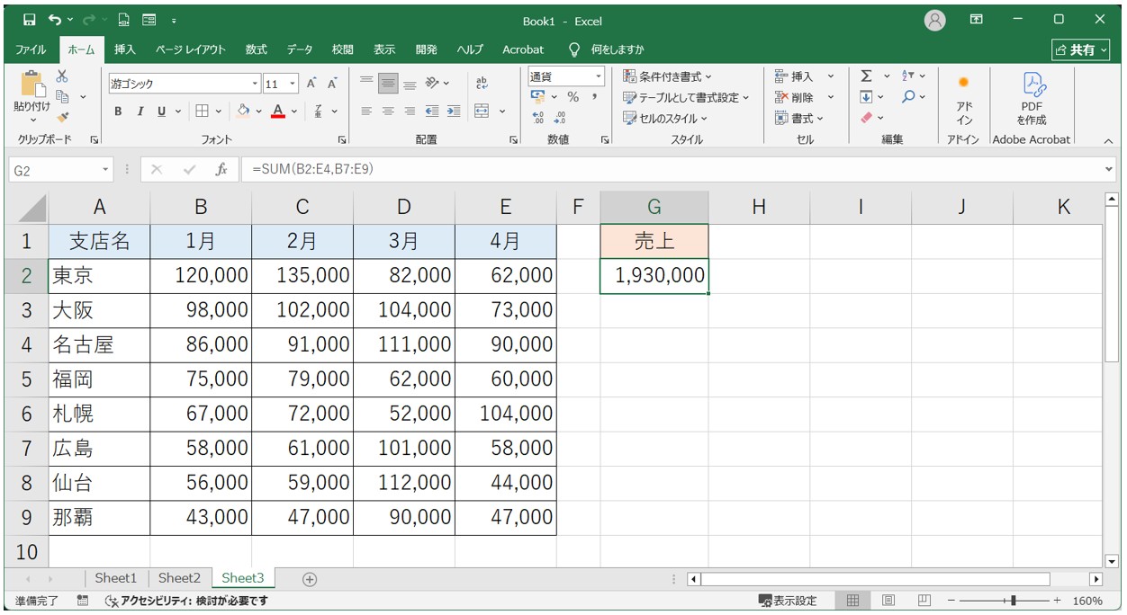This screenshot has height=615, width=1127.
Task: Apply comma style number format
Action: click(x=595, y=97)
